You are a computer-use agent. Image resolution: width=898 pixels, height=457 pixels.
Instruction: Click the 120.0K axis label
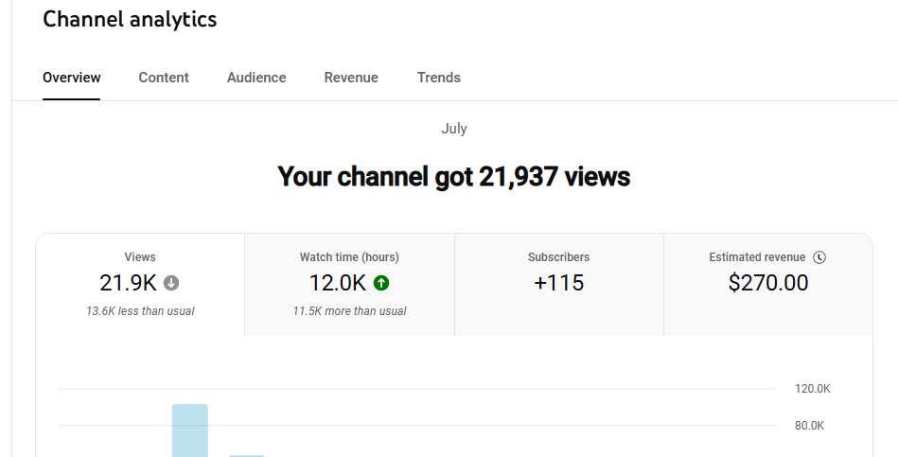(812, 389)
